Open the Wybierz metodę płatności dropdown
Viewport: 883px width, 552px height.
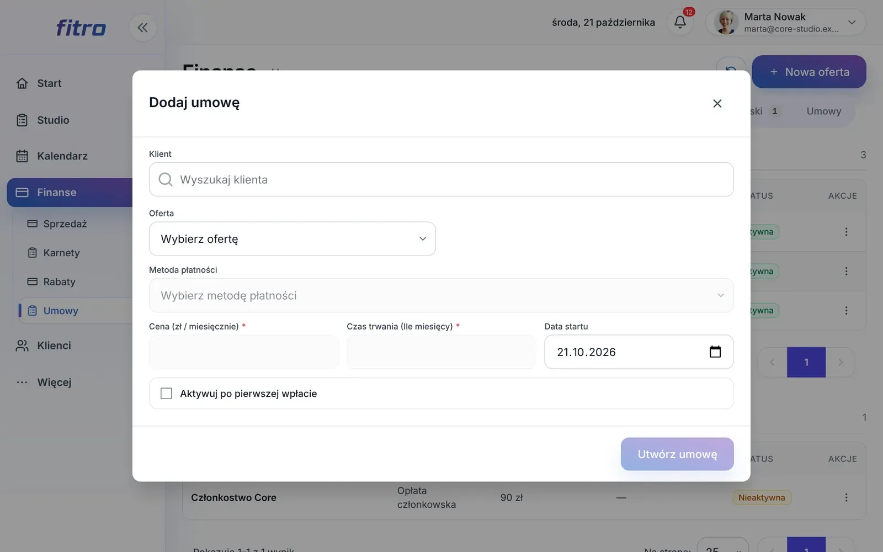pos(441,295)
